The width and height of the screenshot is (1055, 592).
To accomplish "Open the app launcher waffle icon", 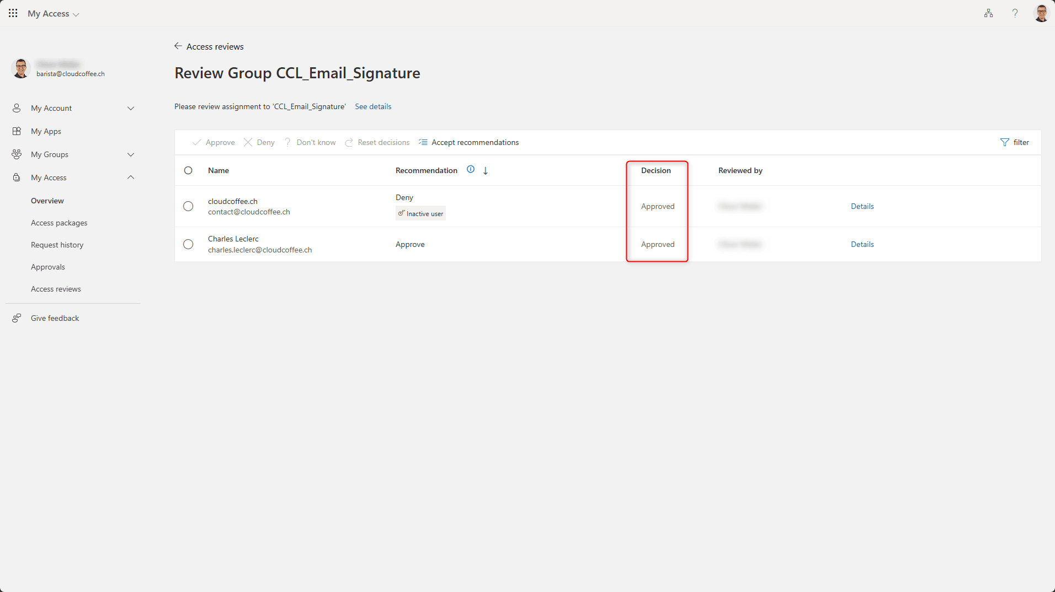I will (13, 13).
